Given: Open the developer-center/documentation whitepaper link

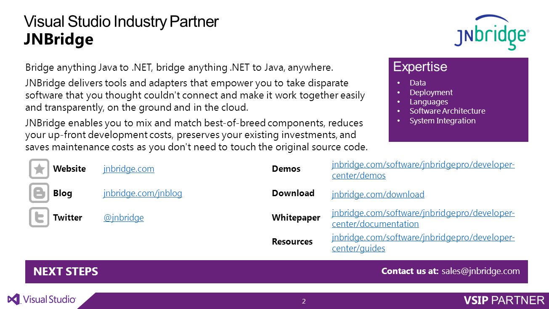Looking at the screenshot, I should point(423,218).
